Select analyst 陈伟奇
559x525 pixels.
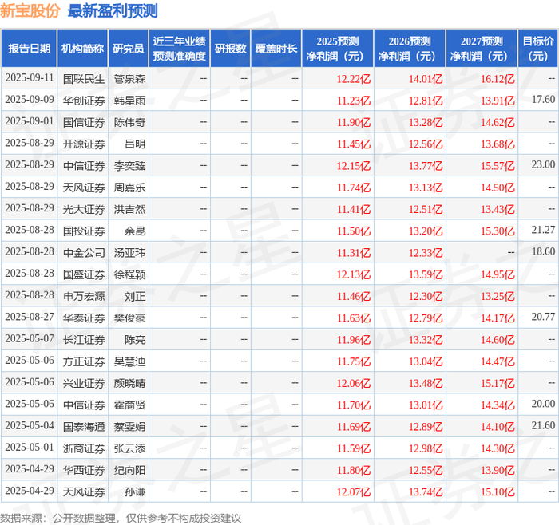pos(129,122)
